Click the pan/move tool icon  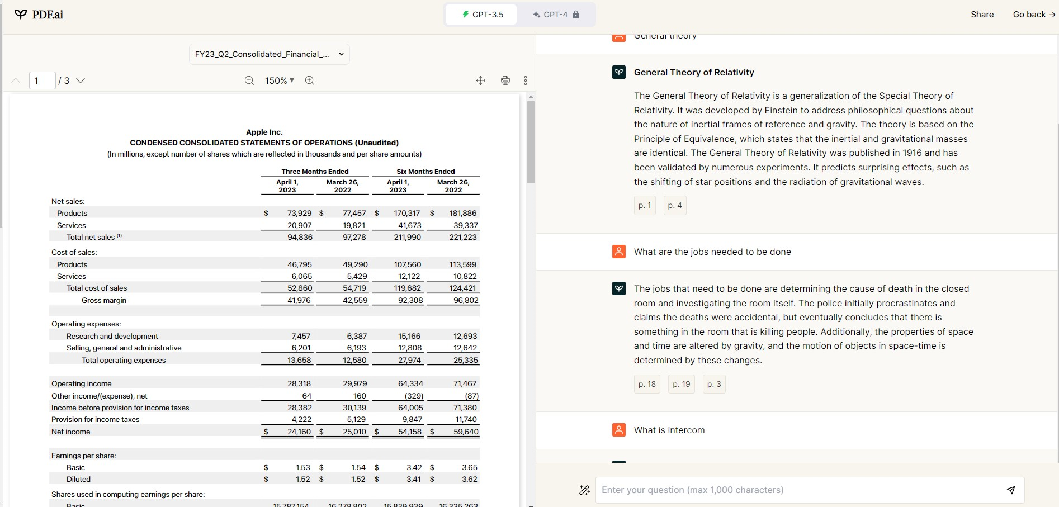click(481, 80)
